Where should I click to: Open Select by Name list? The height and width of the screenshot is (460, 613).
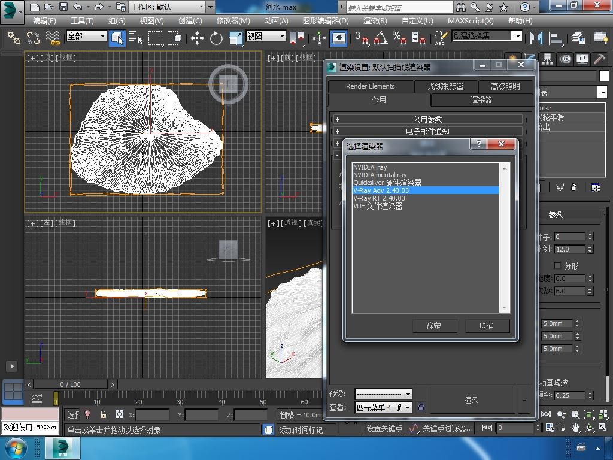(136, 38)
